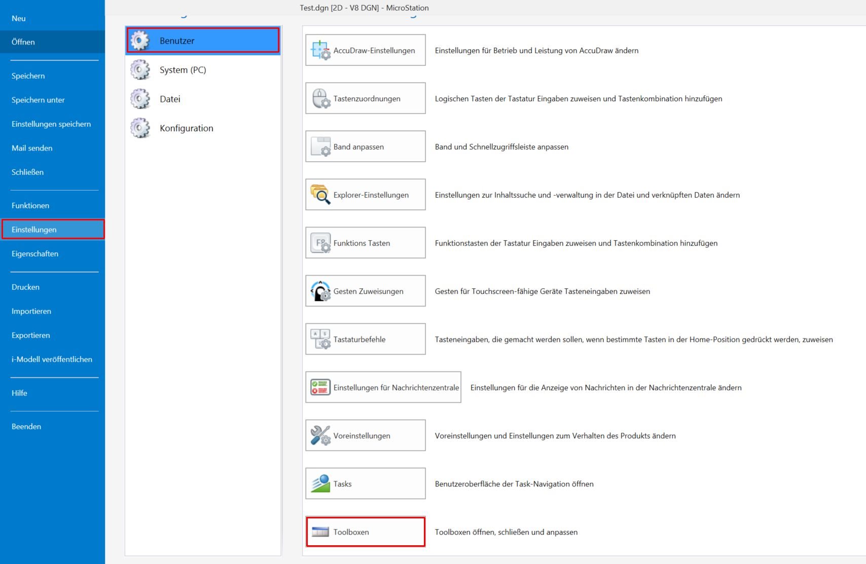Click the Explorer-Einstellungen magnifier icon
The width and height of the screenshot is (866, 564).
(320, 195)
